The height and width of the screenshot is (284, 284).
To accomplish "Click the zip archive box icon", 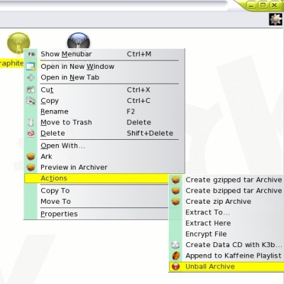I will coord(175,202).
